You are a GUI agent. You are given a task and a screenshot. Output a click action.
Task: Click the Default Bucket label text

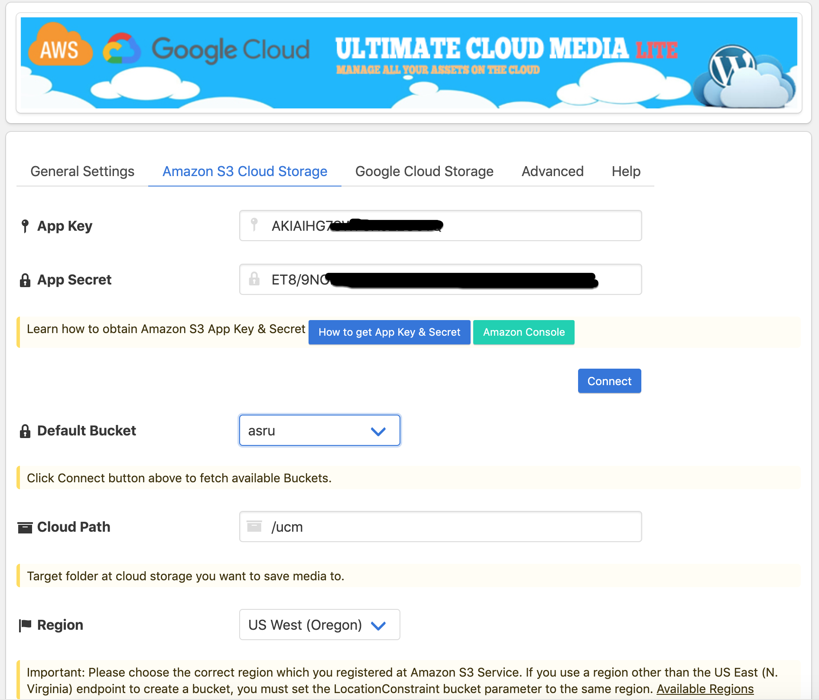click(x=86, y=431)
